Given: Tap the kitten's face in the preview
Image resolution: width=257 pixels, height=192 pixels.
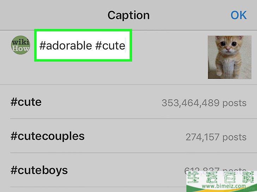Looking at the screenshot, I should click(x=228, y=44).
